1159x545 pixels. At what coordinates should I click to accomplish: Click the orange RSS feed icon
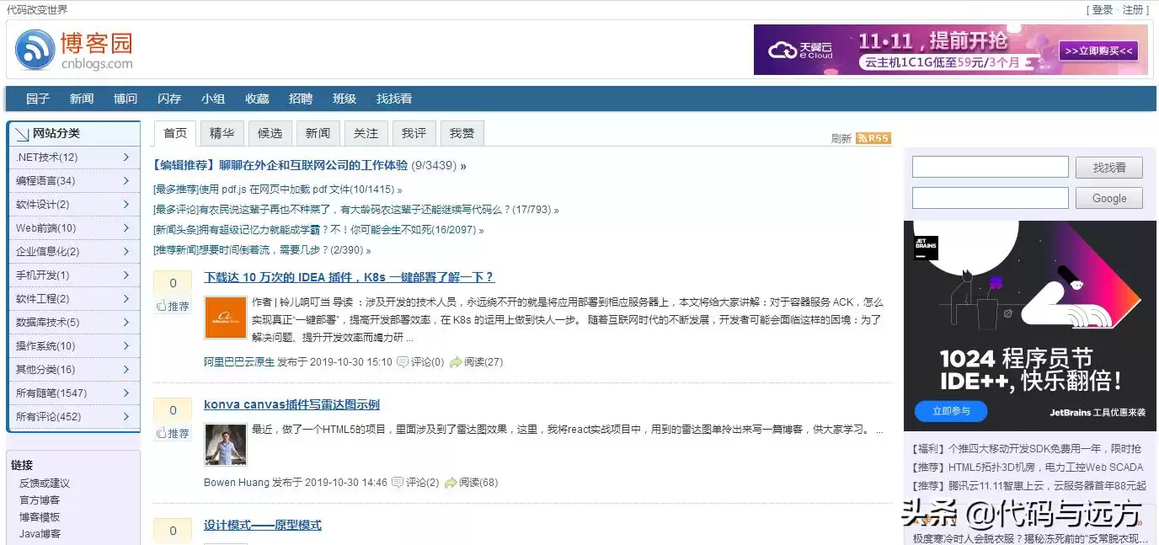(x=873, y=137)
